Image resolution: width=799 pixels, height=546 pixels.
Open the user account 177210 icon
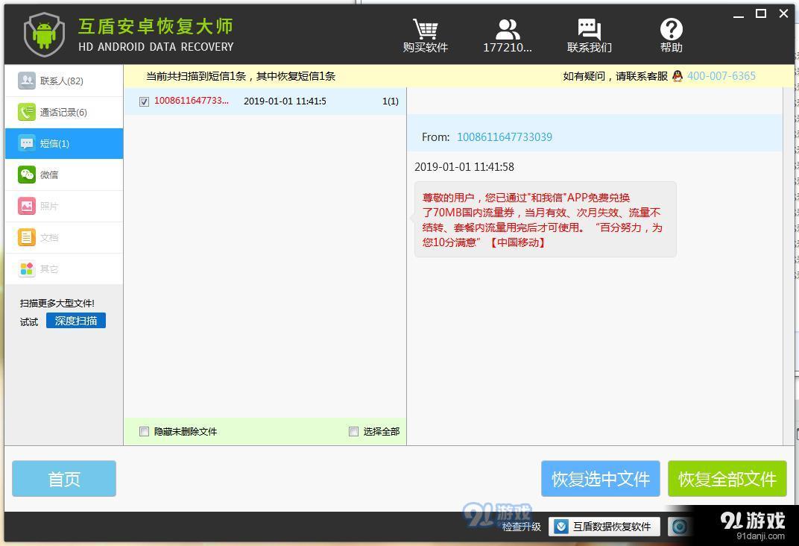pos(508,29)
